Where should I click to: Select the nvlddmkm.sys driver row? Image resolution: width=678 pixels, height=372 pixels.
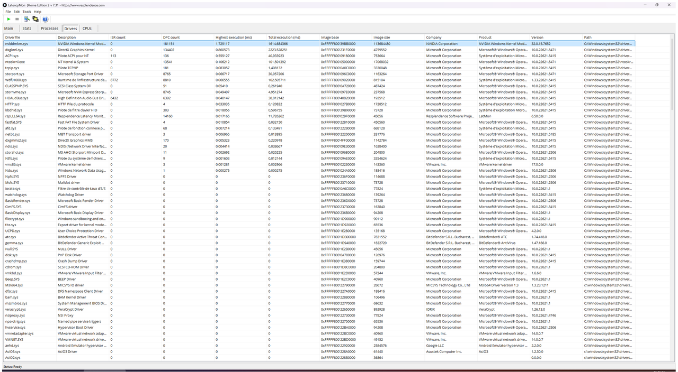(x=319, y=44)
